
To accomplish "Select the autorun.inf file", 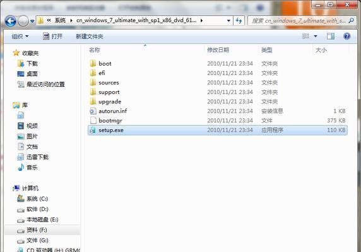I will pos(217,111).
